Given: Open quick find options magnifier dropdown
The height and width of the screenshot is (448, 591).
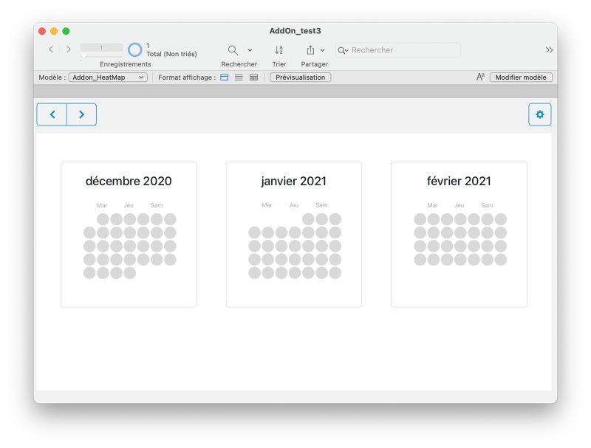Looking at the screenshot, I should (343, 50).
